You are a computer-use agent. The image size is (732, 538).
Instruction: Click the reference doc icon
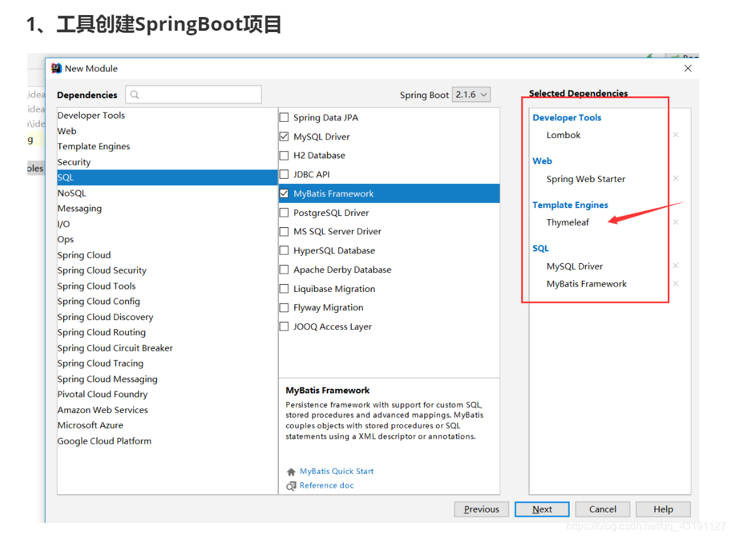point(291,486)
